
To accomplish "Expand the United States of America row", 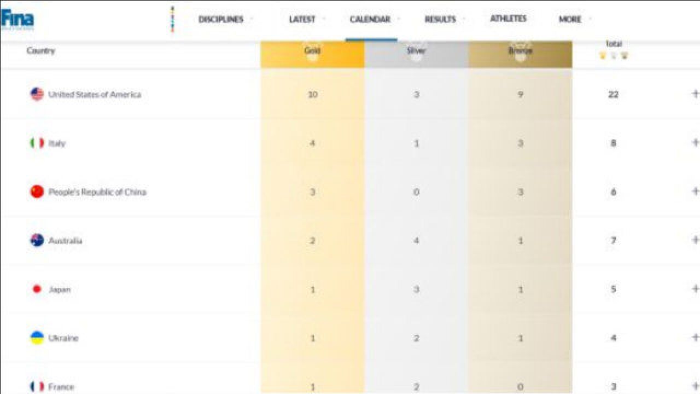I will 695,94.
